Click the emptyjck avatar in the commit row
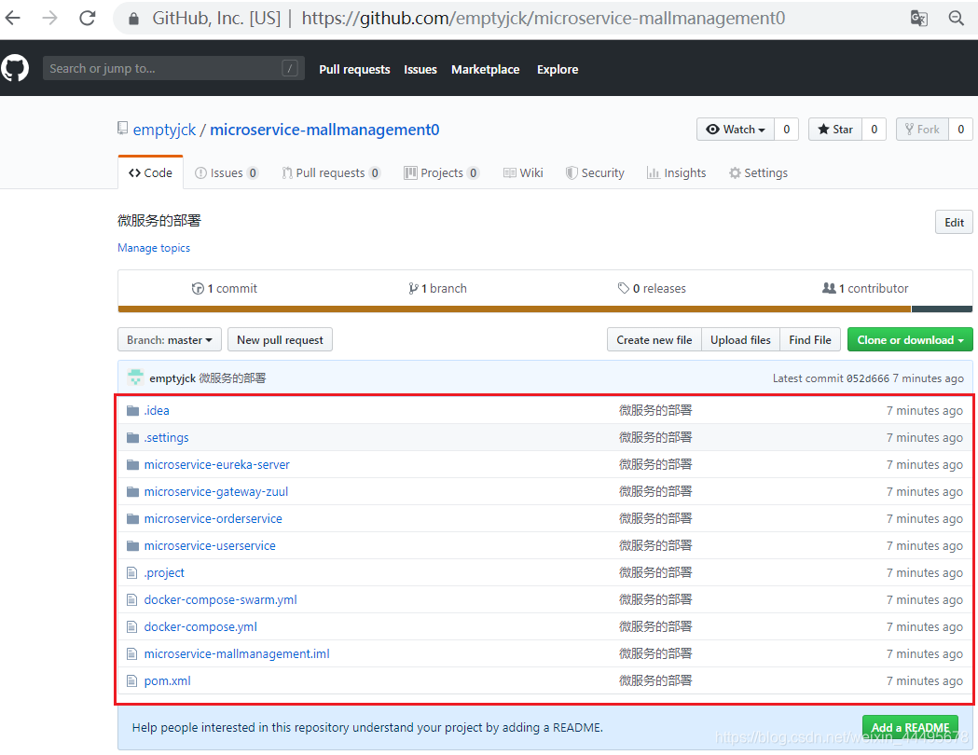978x755 pixels. pyautogui.click(x=135, y=377)
